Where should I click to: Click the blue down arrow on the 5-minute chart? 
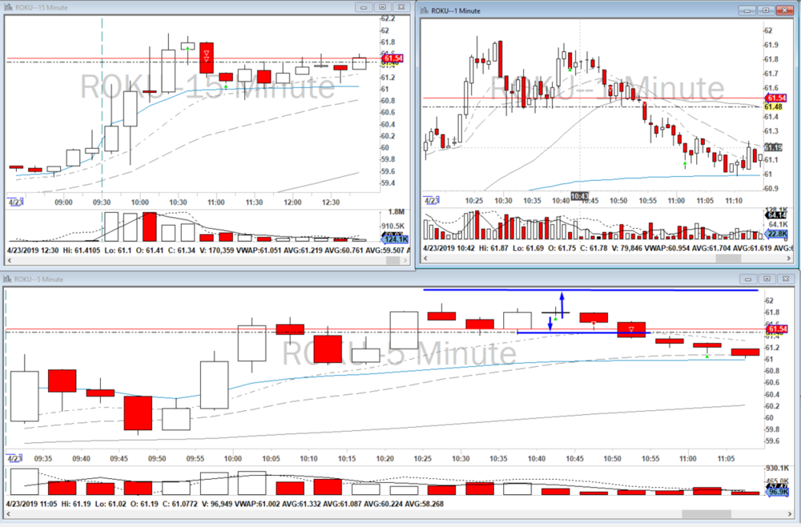pos(550,323)
